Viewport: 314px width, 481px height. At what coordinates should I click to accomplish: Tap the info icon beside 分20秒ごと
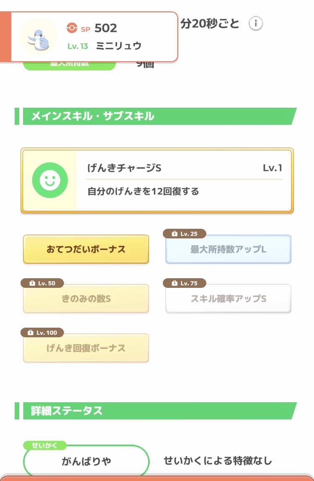click(x=255, y=23)
